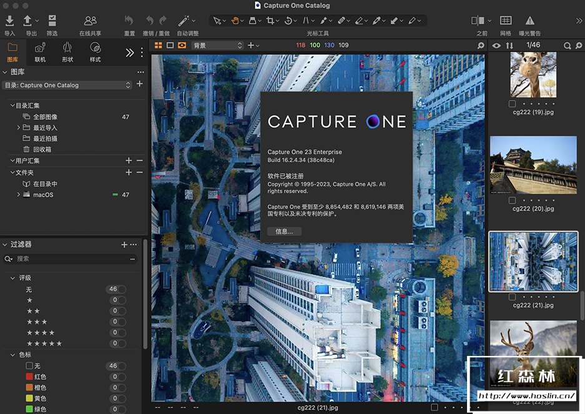The image size is (585, 414).
Task: Click the Reset (重置) toolbar icon
Action: [129, 21]
